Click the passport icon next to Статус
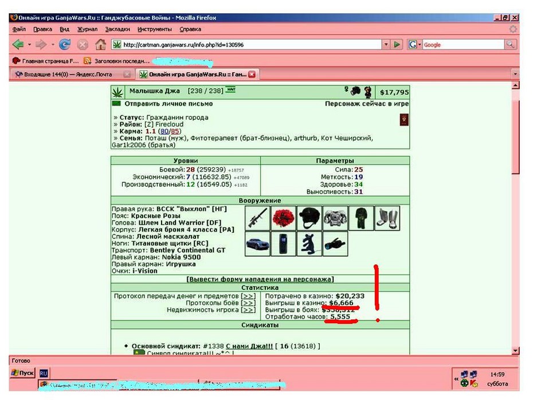The image size is (533, 400). pos(404,120)
